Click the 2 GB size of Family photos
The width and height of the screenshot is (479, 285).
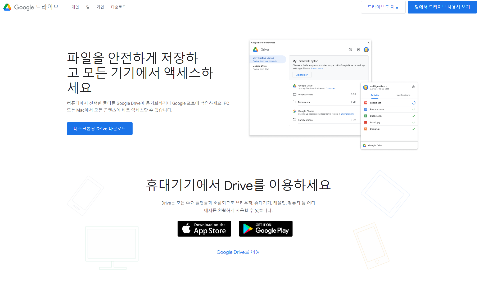353,120
